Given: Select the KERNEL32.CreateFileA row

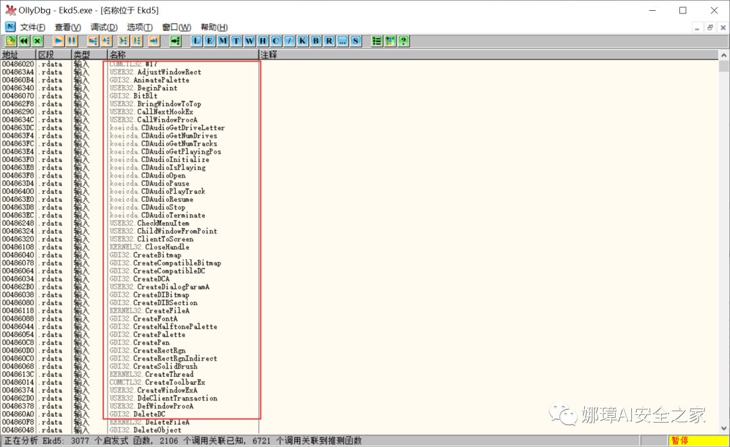Looking at the screenshot, I should click(360, 311).
